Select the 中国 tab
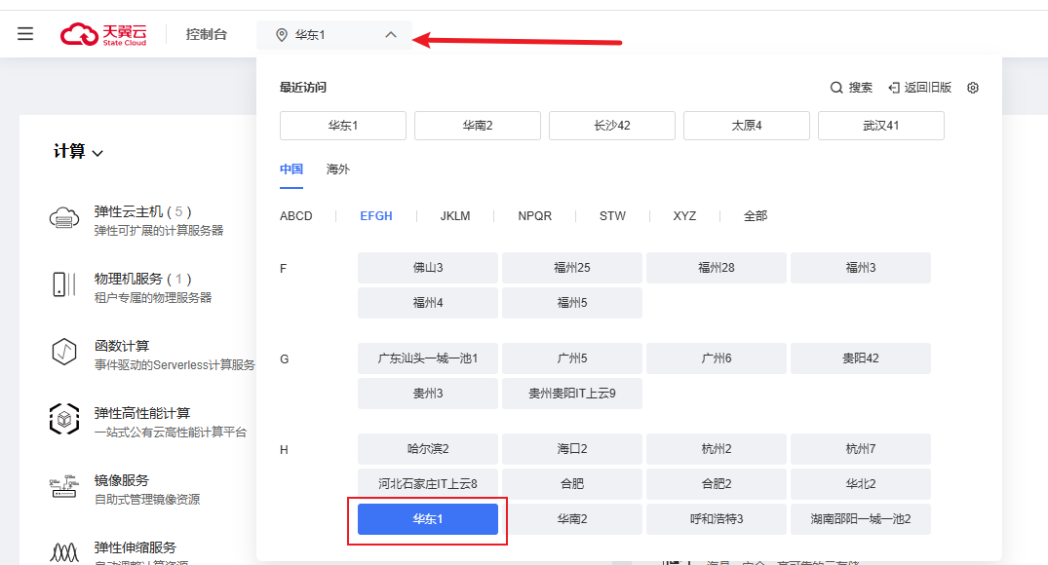Viewport: 1048px width, 565px height. click(291, 169)
